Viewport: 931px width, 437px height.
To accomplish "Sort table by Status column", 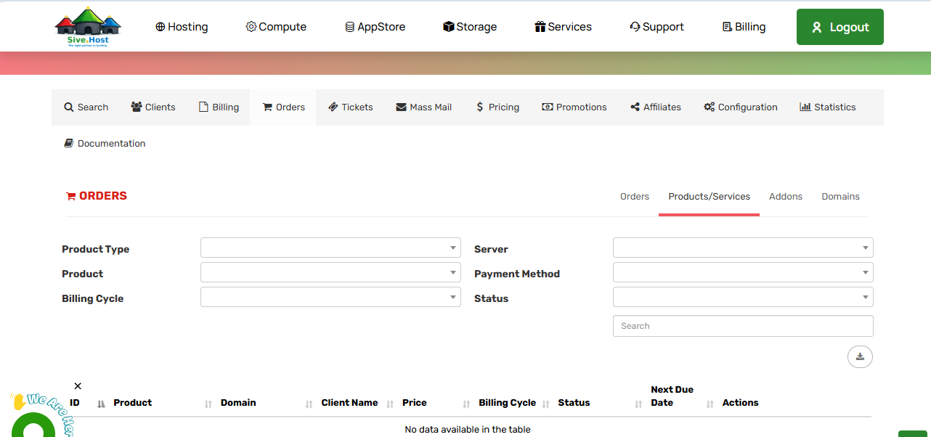I will [600, 403].
